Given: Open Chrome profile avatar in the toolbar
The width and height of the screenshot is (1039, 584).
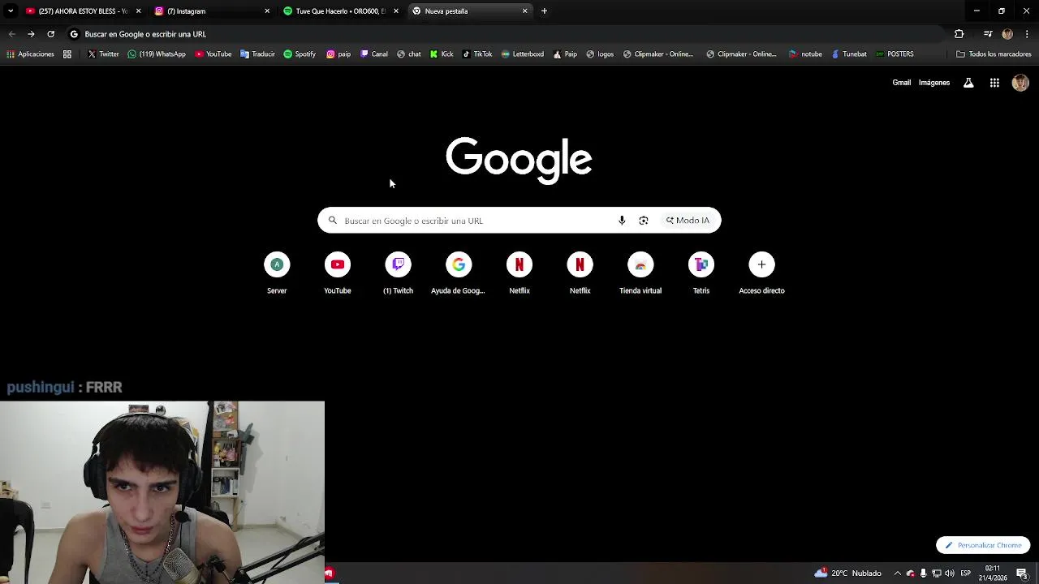Looking at the screenshot, I should pyautogui.click(x=1007, y=34).
